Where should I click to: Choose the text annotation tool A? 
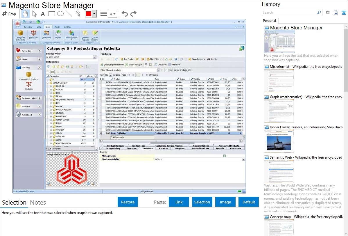click(43, 14)
